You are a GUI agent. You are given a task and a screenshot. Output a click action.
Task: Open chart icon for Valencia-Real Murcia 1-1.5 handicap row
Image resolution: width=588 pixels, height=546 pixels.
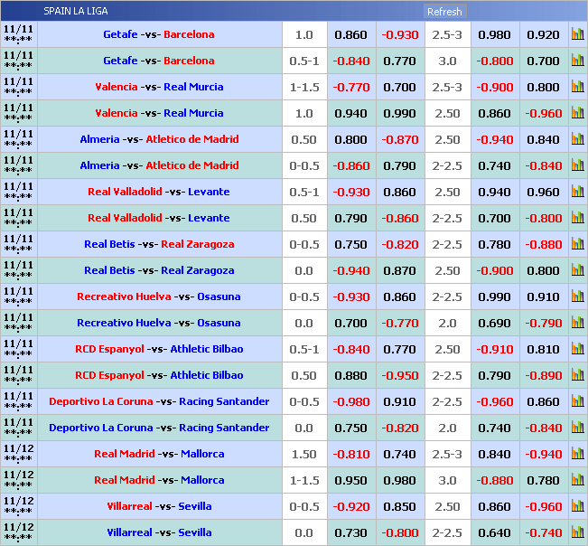(x=577, y=87)
